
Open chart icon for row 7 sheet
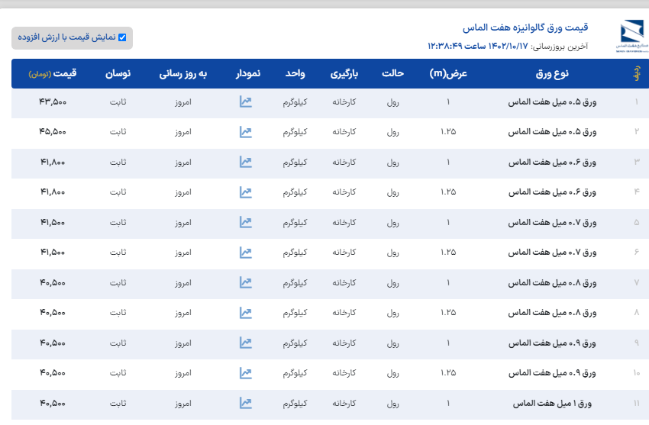click(245, 282)
